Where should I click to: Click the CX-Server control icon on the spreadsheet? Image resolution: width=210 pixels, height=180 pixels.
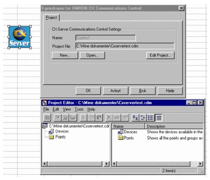[19, 37]
